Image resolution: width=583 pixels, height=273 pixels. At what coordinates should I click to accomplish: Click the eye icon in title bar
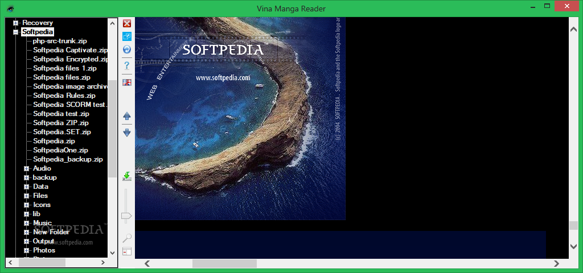click(x=10, y=9)
